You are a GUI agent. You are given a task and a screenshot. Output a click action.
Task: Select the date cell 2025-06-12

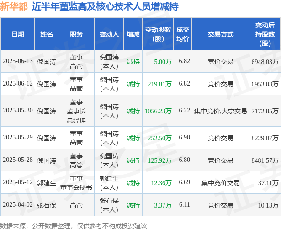(18, 84)
